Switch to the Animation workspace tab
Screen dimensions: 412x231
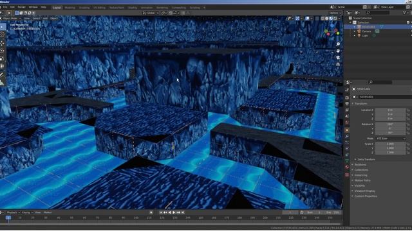[147, 8]
